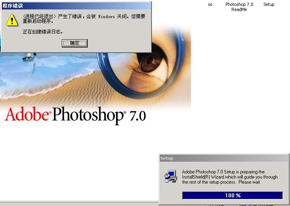Click the gray Setup dialog title bar

[224, 158]
